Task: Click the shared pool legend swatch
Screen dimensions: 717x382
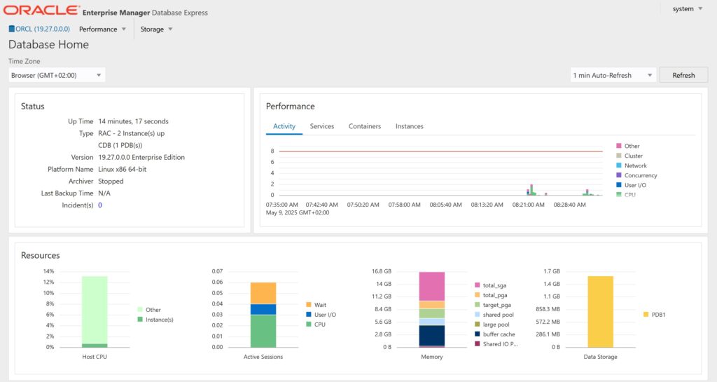Action: click(x=478, y=314)
